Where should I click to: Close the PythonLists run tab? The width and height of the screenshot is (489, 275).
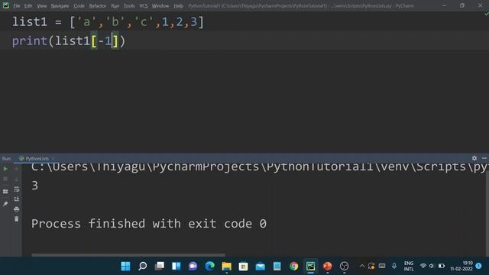pyautogui.click(x=53, y=158)
